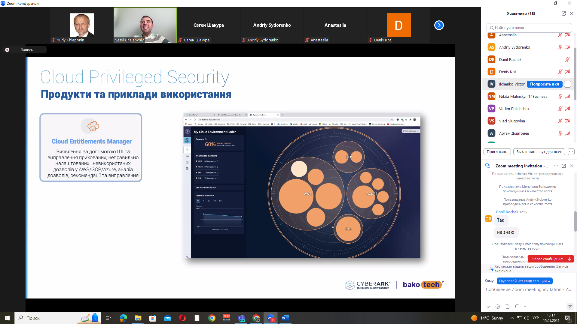Open participants panel more options menu

pos(571,152)
